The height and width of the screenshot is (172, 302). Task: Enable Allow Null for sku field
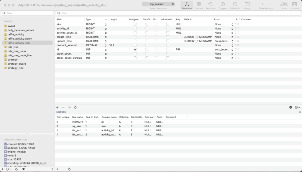click(168, 24)
